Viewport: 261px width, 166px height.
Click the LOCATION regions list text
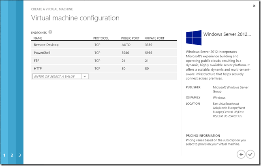[229, 110]
